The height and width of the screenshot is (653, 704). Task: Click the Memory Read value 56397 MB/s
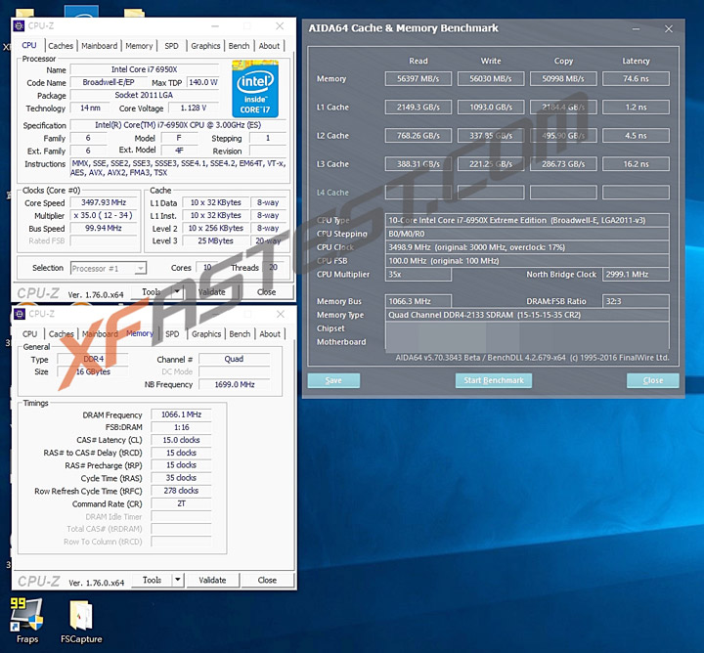tap(418, 78)
